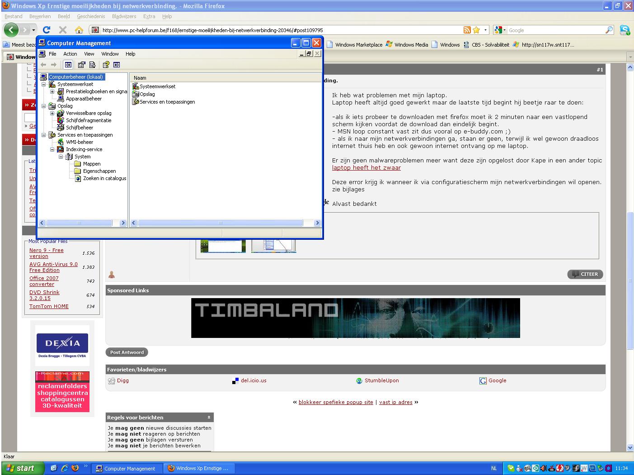Click Firefox Reload button
634x475 pixels.
pyautogui.click(x=47, y=30)
